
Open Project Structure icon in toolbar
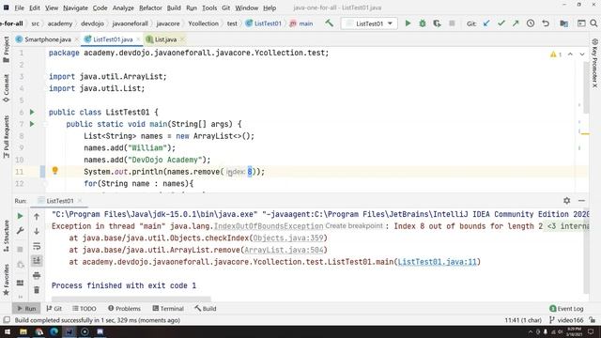563,23
